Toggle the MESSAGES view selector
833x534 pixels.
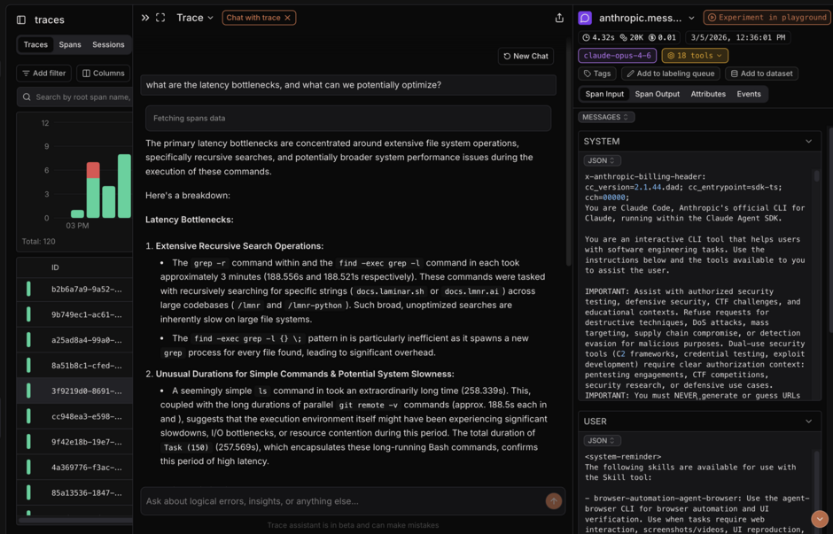[x=605, y=117]
